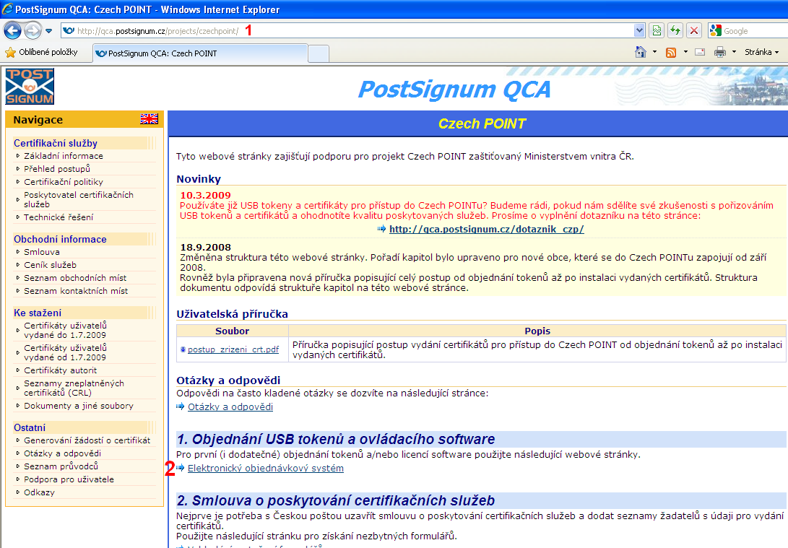This screenshot has height=548, width=788.
Task: Print the page with the printer icon
Action: [x=720, y=52]
